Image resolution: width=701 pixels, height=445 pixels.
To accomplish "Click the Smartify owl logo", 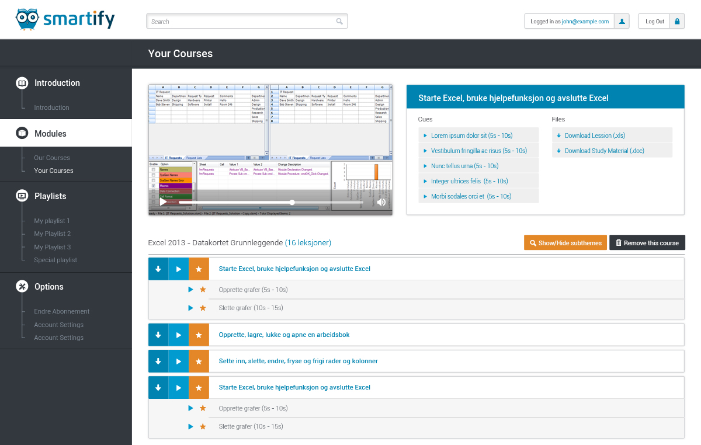I will pyautogui.click(x=27, y=19).
